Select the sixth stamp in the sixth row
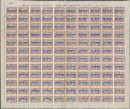The image size is (130, 109). [71, 51]
